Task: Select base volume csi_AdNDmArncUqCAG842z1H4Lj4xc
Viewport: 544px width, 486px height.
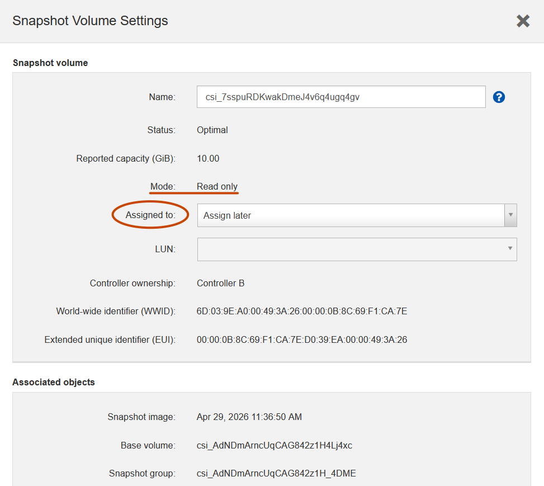Action: click(275, 445)
